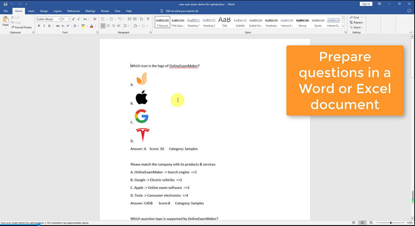The image size is (415, 226).
Task: Click the Align Right icon
Action: click(x=113, y=26)
